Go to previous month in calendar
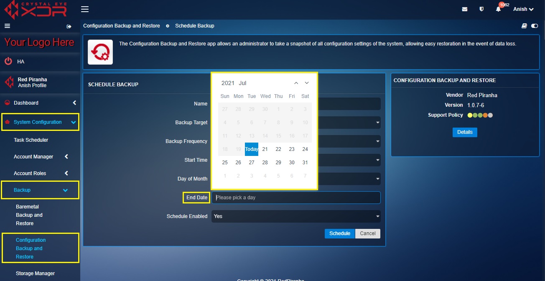 [296, 83]
